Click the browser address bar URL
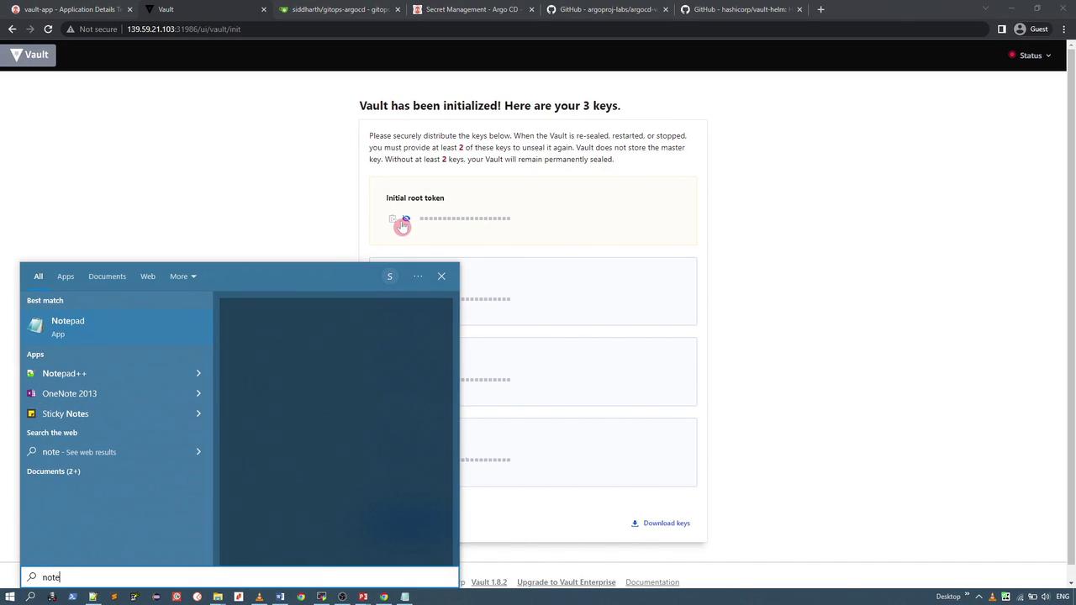1076x605 pixels. [183, 29]
